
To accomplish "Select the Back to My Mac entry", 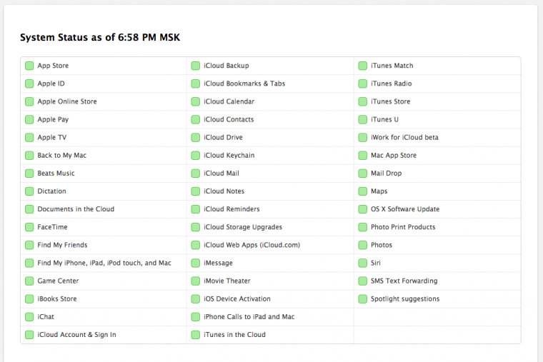I will [62, 156].
